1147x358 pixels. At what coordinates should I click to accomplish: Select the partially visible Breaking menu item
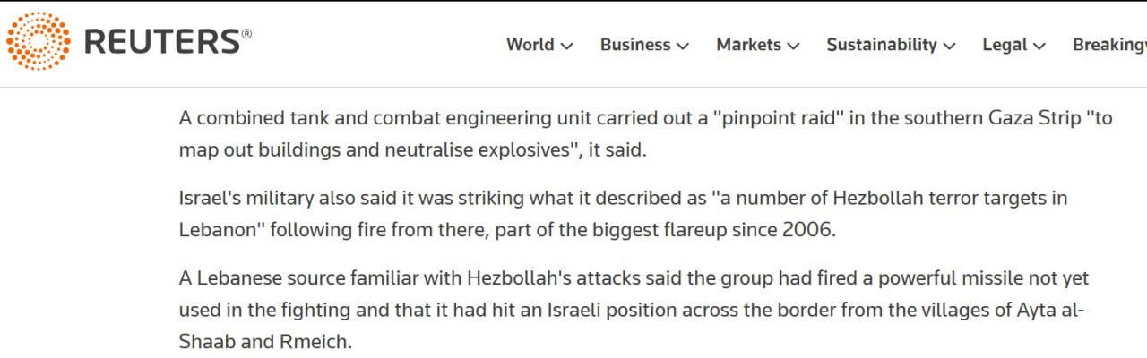coord(1109,45)
